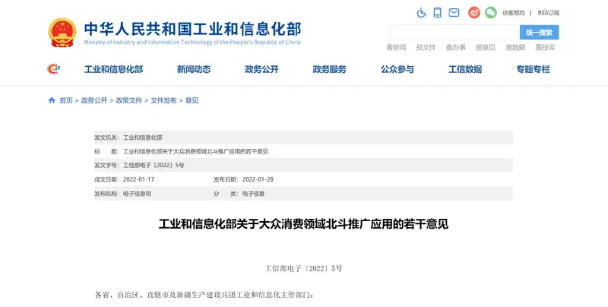This screenshot has height=307, width=608.
Task: Click the site search input field
Action: tap(454, 33)
